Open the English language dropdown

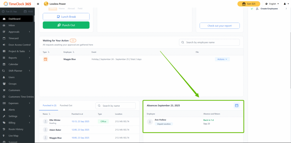pos(272,4)
